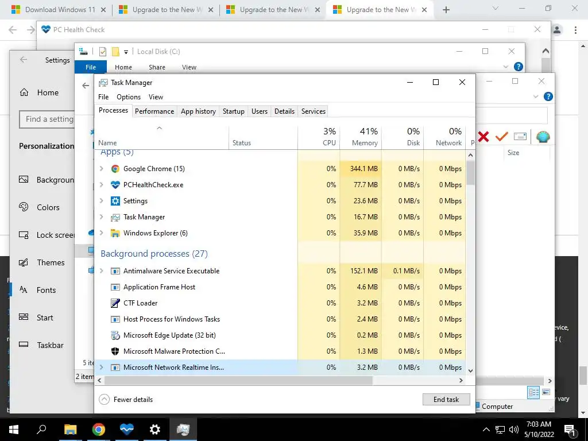Show hidden tray icons chevron

(486, 430)
